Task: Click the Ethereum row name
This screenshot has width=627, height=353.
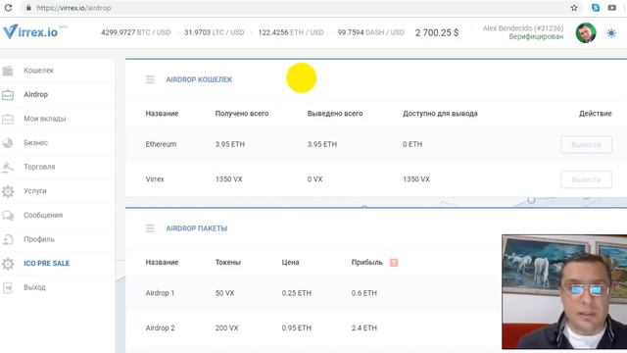Action: pos(161,144)
